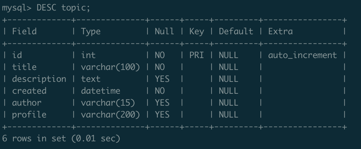Click the "6 rows in set" result line
Viewport: 361px width, 149px height.
61,139
